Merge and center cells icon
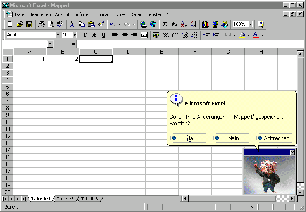Screen dimensions: 306x212 (x=144, y=35)
